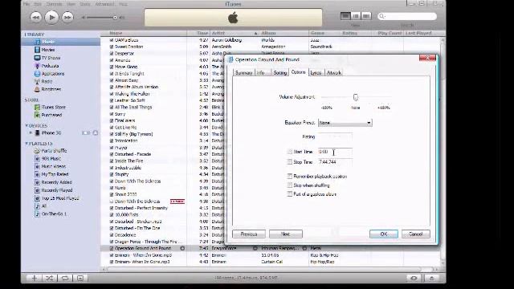Switch to the Lyrics tab

(316, 73)
